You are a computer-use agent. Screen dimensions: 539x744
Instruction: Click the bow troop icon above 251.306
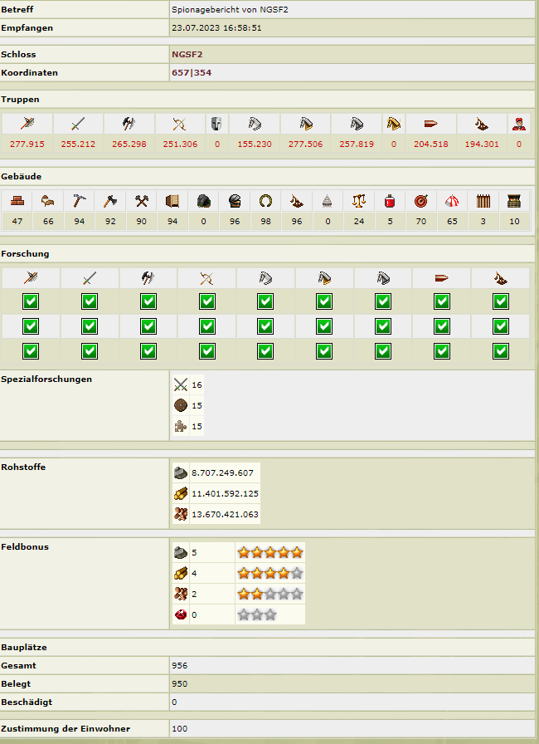click(x=179, y=124)
